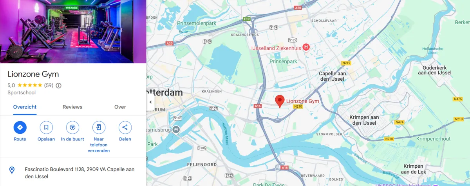Switch to the Reviews tab

click(72, 107)
